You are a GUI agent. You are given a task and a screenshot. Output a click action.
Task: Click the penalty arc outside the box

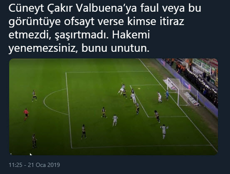(56, 101)
